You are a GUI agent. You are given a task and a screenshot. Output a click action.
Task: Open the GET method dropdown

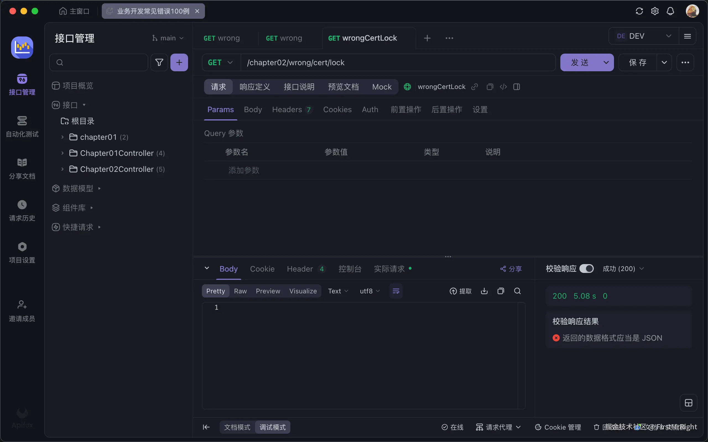(x=221, y=62)
